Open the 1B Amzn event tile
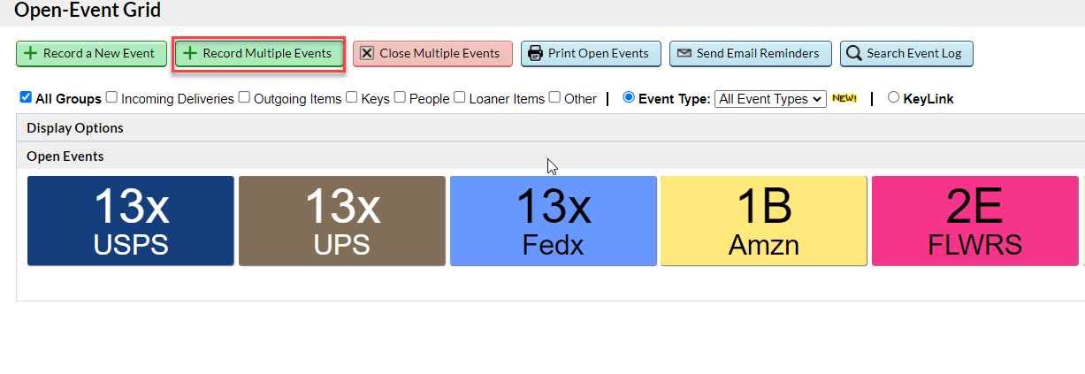 click(764, 220)
